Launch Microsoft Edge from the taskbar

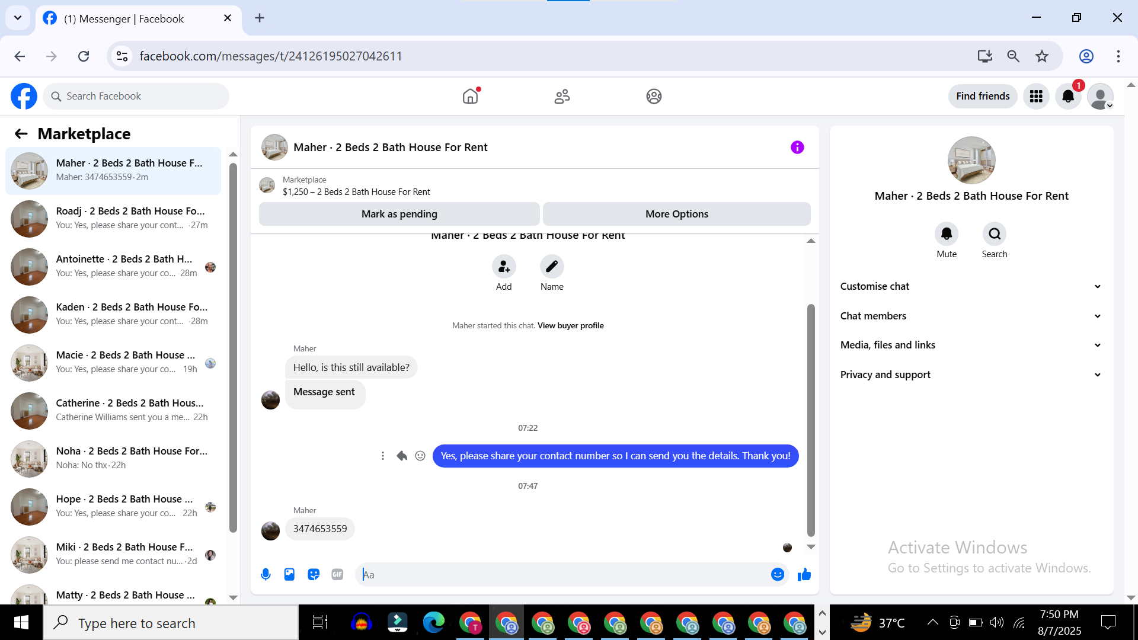[x=433, y=622]
